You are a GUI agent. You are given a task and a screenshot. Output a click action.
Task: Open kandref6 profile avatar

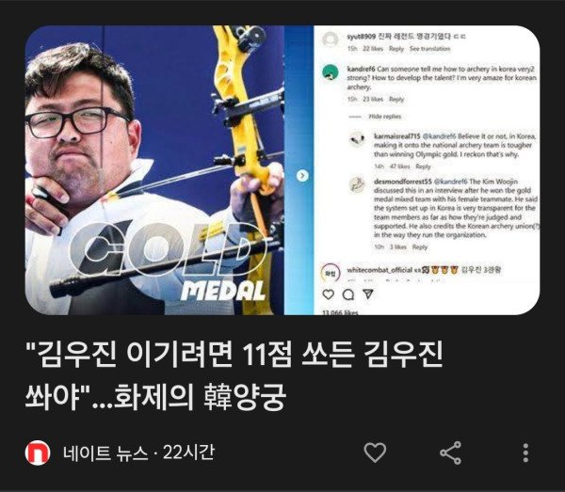(x=331, y=72)
